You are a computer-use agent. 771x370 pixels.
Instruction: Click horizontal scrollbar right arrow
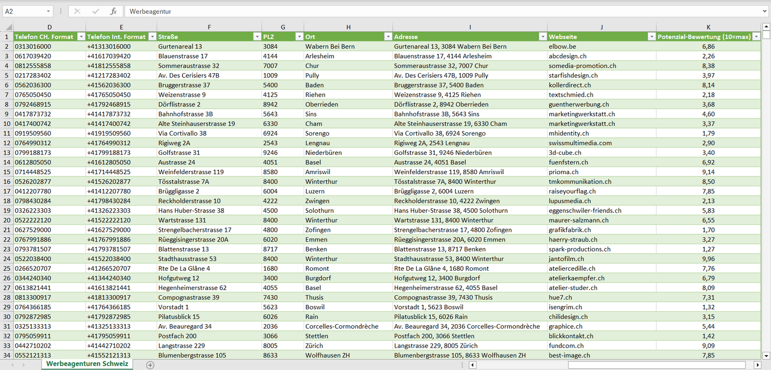(757, 365)
